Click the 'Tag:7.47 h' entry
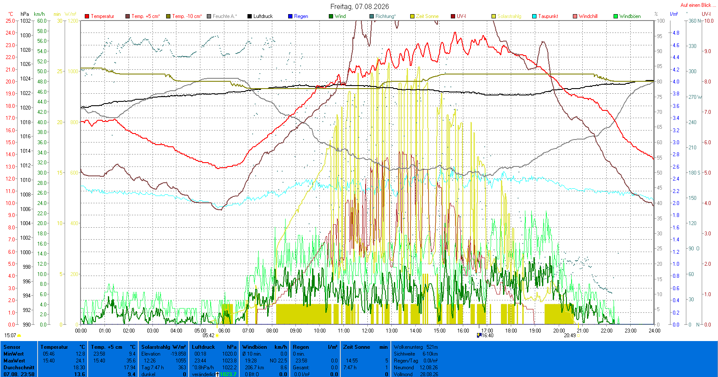 pos(152,368)
